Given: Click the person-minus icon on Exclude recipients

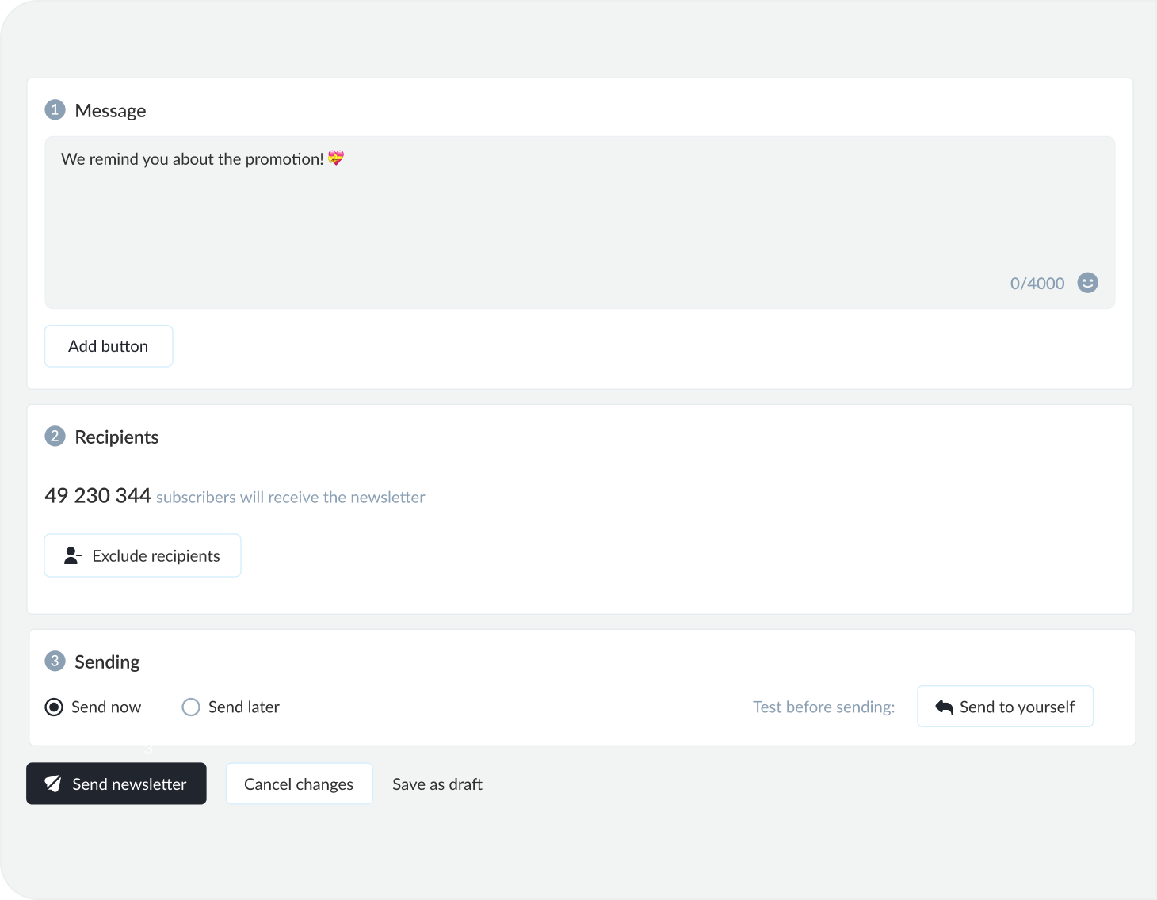Looking at the screenshot, I should [72, 555].
